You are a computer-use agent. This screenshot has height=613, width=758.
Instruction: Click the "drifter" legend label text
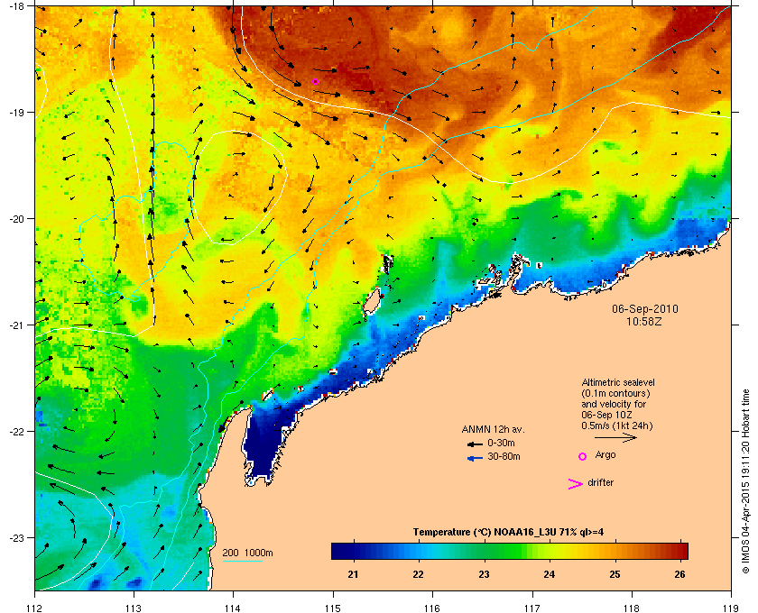(600, 482)
